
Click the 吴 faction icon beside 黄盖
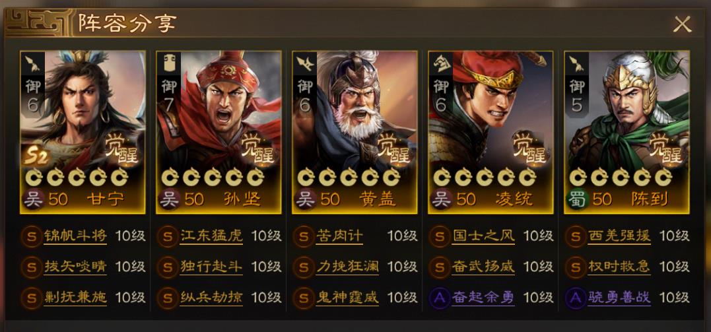tap(306, 199)
